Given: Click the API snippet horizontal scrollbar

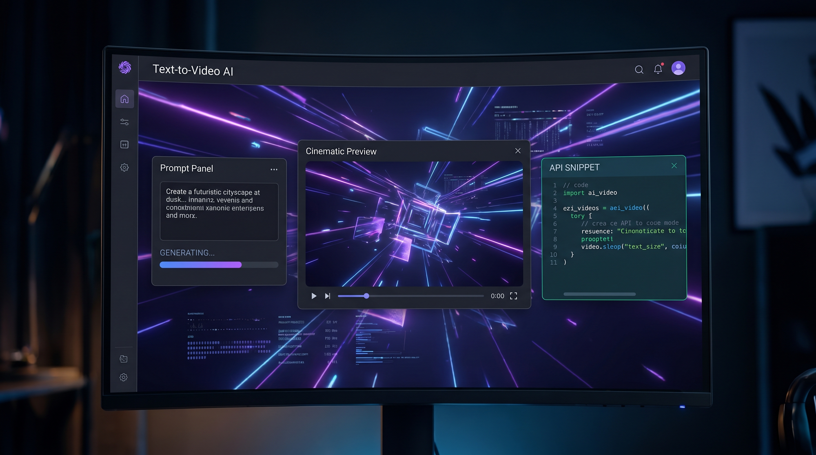Looking at the screenshot, I should pyautogui.click(x=599, y=294).
